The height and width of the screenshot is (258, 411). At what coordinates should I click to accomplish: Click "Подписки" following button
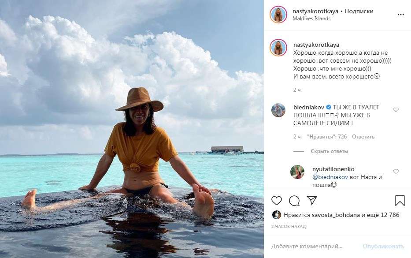pos(359,11)
